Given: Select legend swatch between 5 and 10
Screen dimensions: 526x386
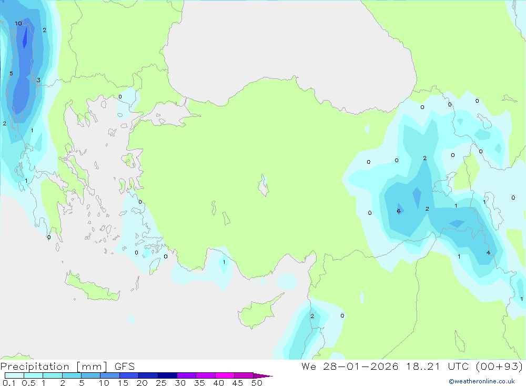Looking at the screenshot, I should point(90,375).
